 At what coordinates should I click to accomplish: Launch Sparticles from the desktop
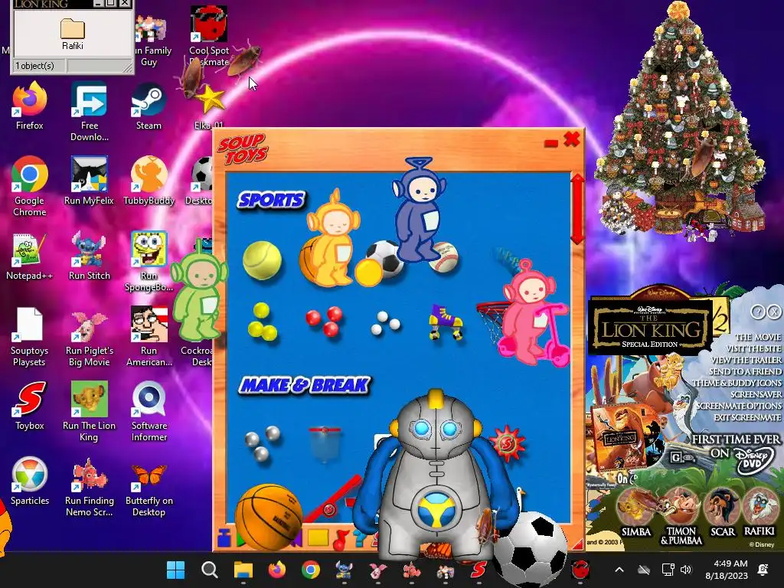(x=30, y=481)
